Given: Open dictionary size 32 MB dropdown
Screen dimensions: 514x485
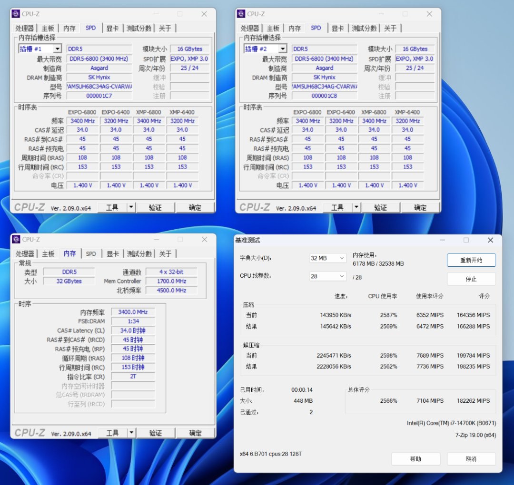Looking at the screenshot, I should point(328,258).
